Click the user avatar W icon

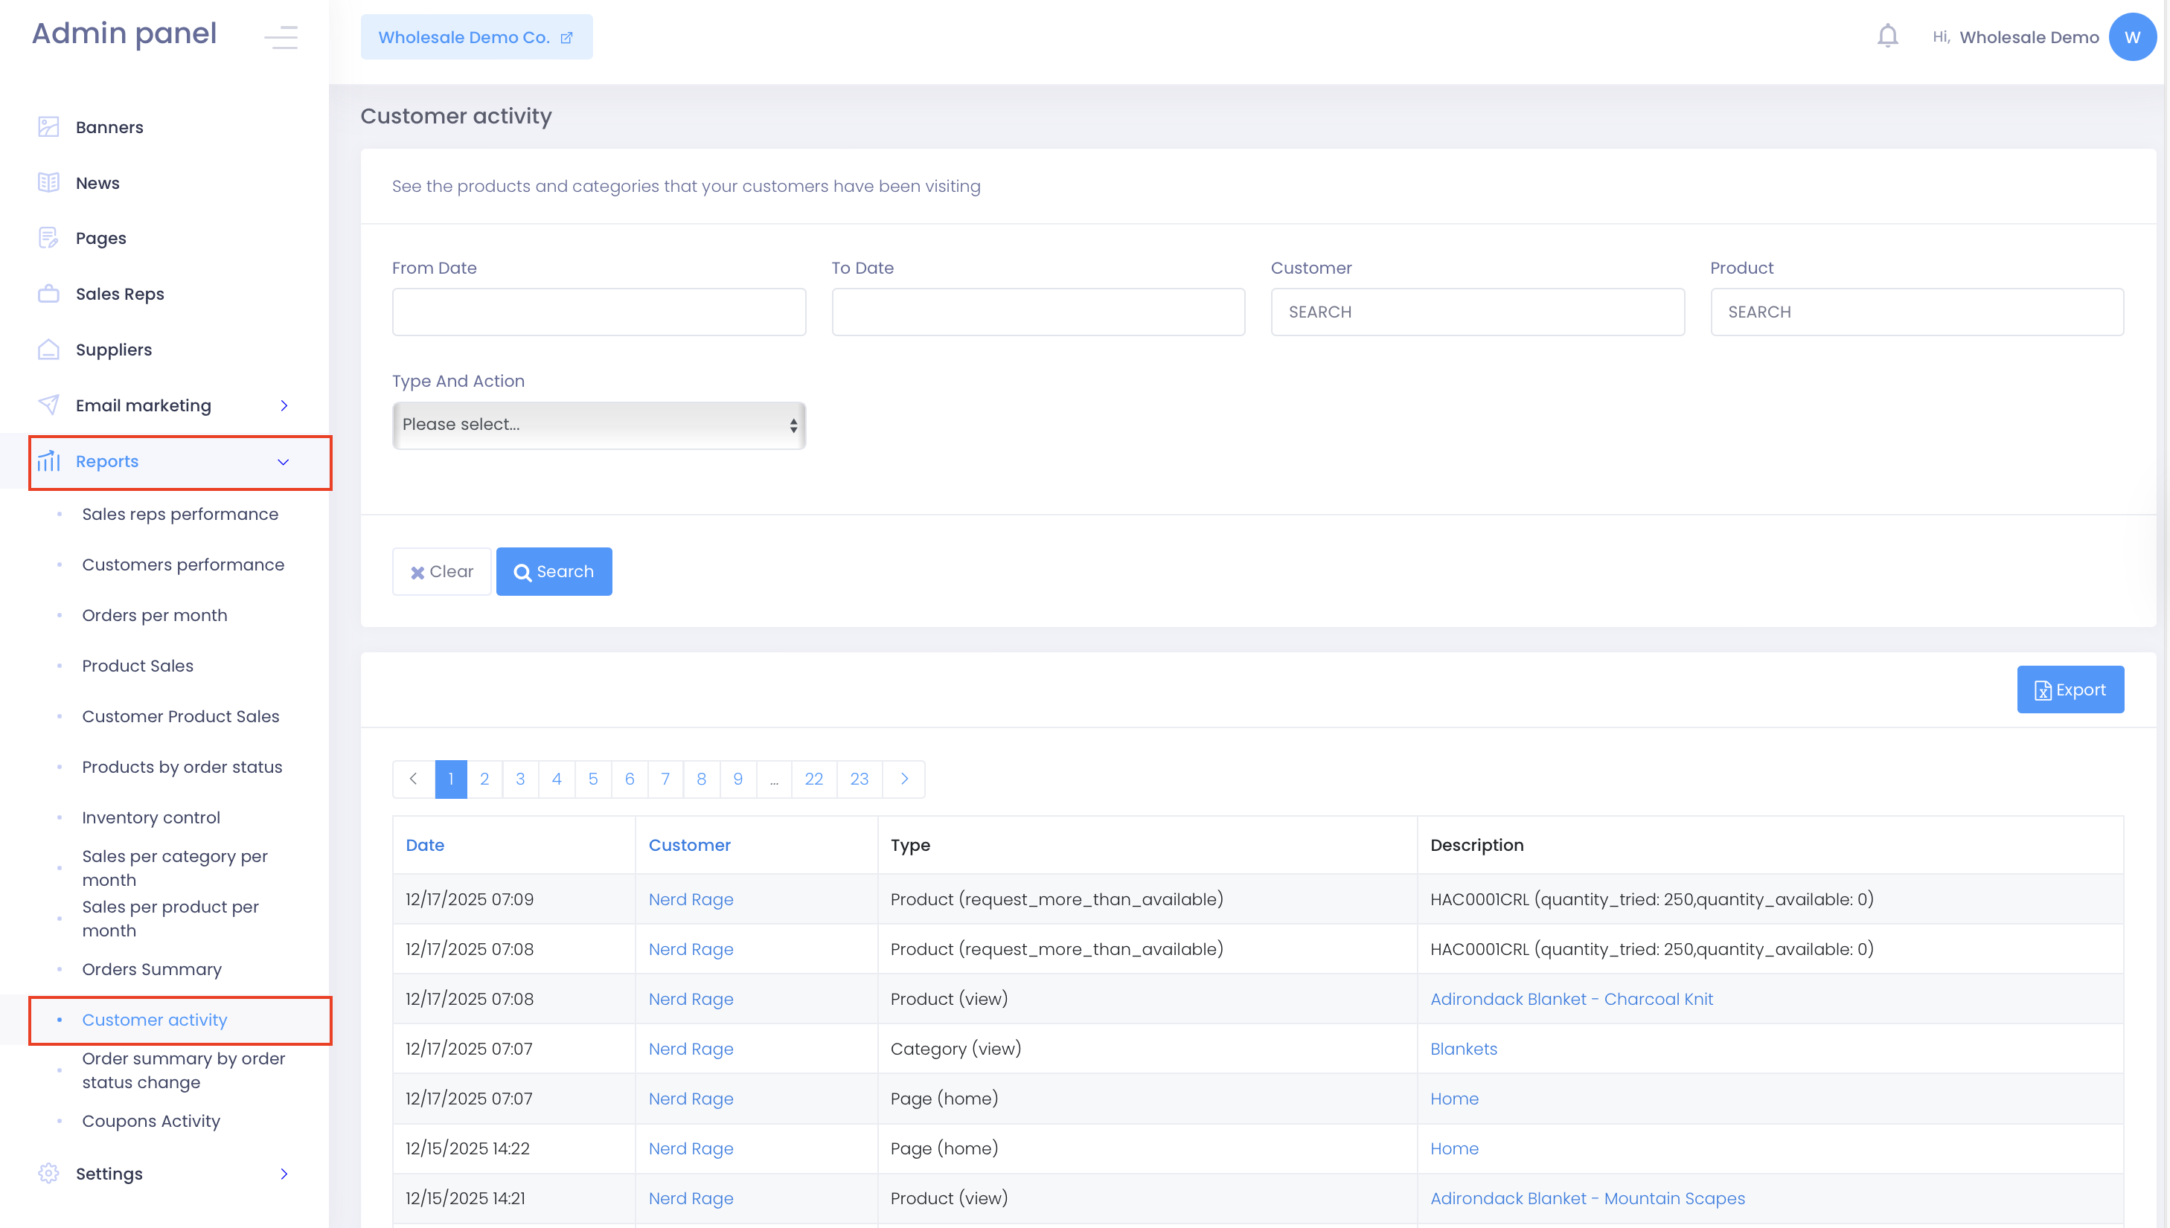[2131, 37]
